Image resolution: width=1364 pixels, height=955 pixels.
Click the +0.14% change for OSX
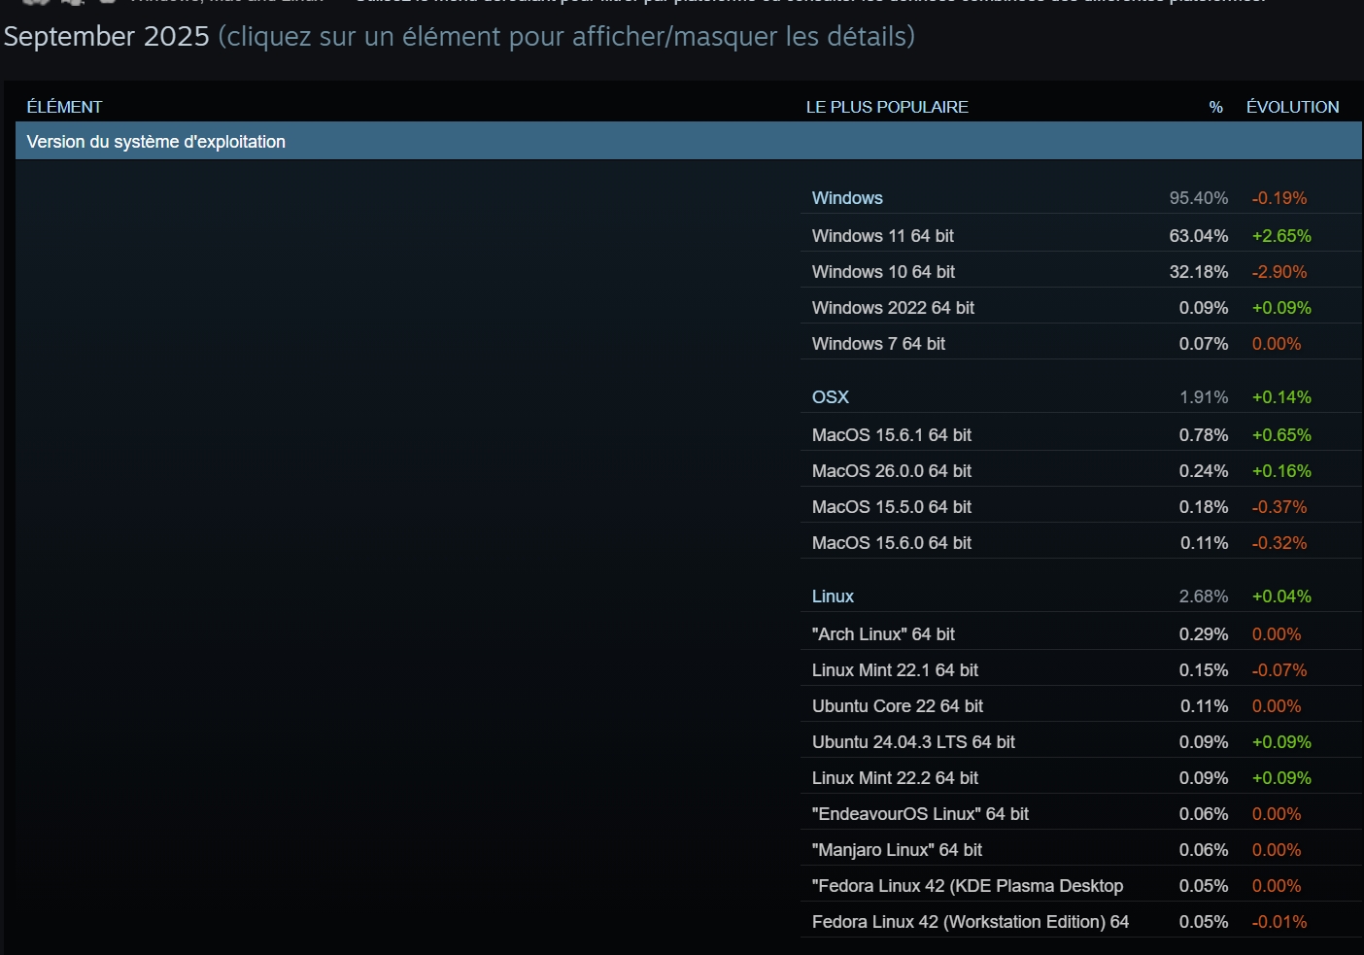pyautogui.click(x=1281, y=397)
